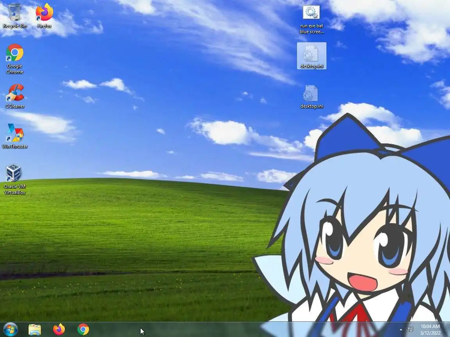Select the Oracle VM VirtualBox shortcut

click(x=14, y=179)
